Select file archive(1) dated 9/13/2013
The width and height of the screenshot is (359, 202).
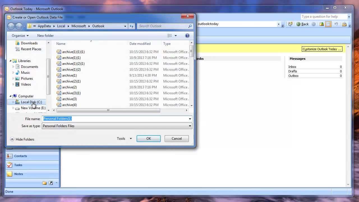click(x=70, y=75)
